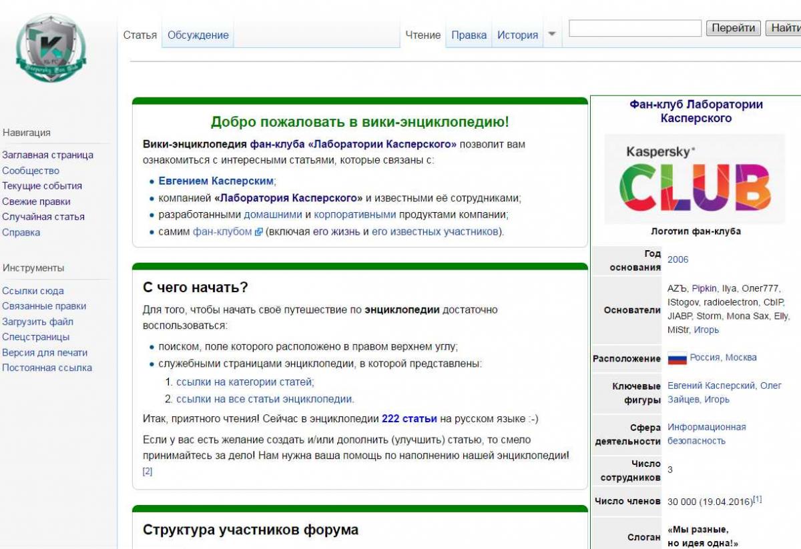Click the Фан-клуб Лаборатории Касперского infobox title
The width and height of the screenshot is (801, 549).
[696, 111]
